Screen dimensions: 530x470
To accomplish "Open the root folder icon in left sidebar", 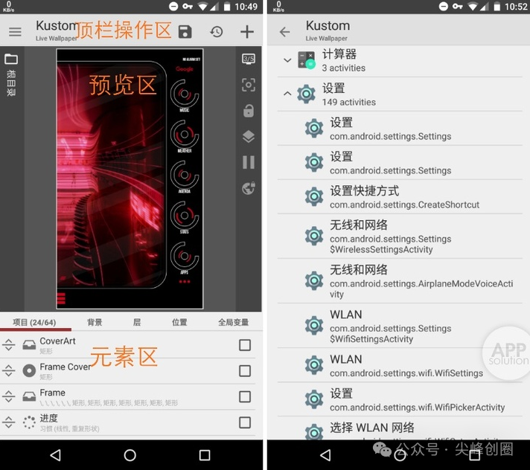I will pos(11,59).
